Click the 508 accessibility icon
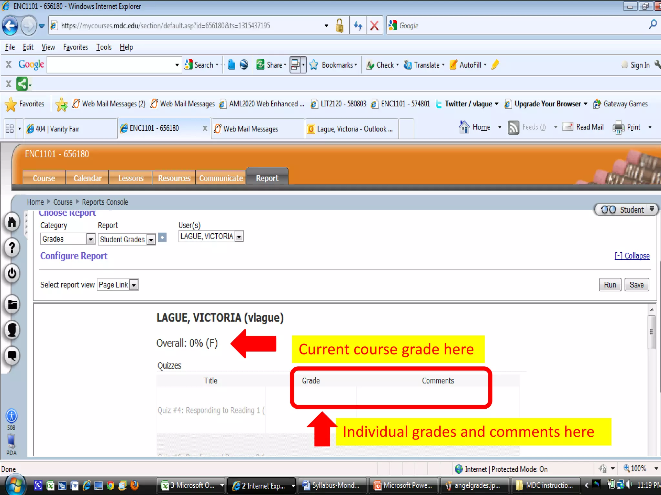Screen dimensions: 661x495 coord(11,416)
